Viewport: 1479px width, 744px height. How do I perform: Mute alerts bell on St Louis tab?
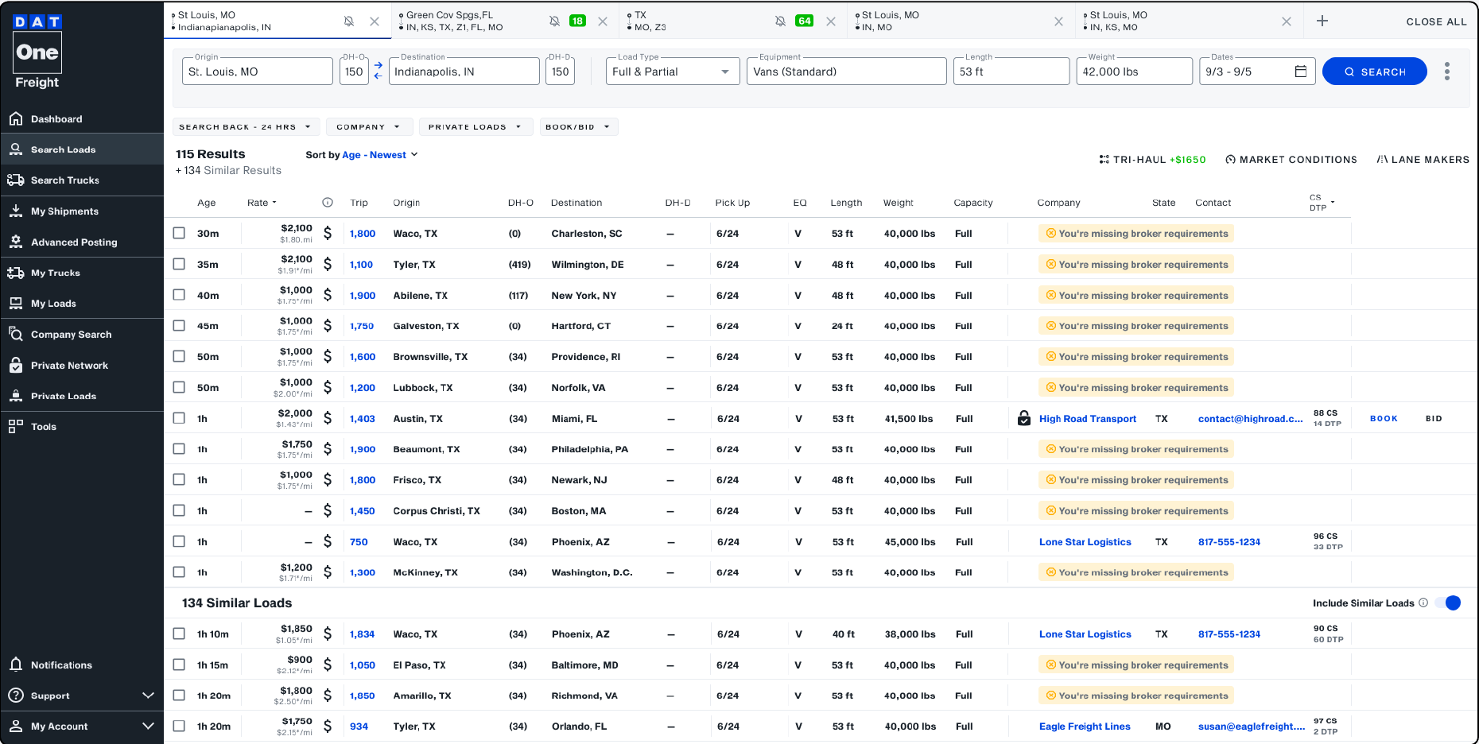(x=349, y=21)
